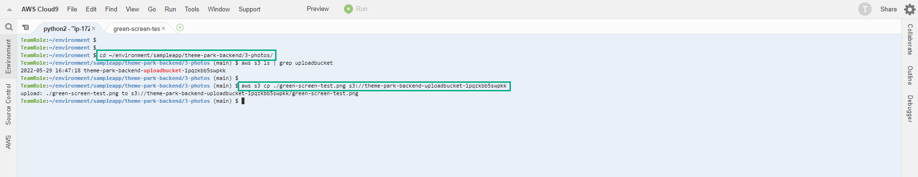Image resolution: width=918 pixels, height=177 pixels.
Task: Click the user avatar T icon
Action: pos(865,9)
